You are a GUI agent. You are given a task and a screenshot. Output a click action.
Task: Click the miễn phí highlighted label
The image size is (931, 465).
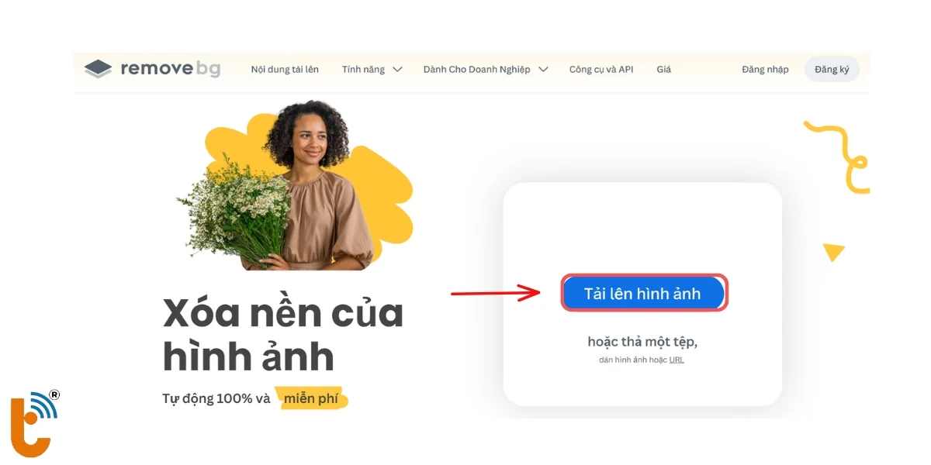pos(311,399)
